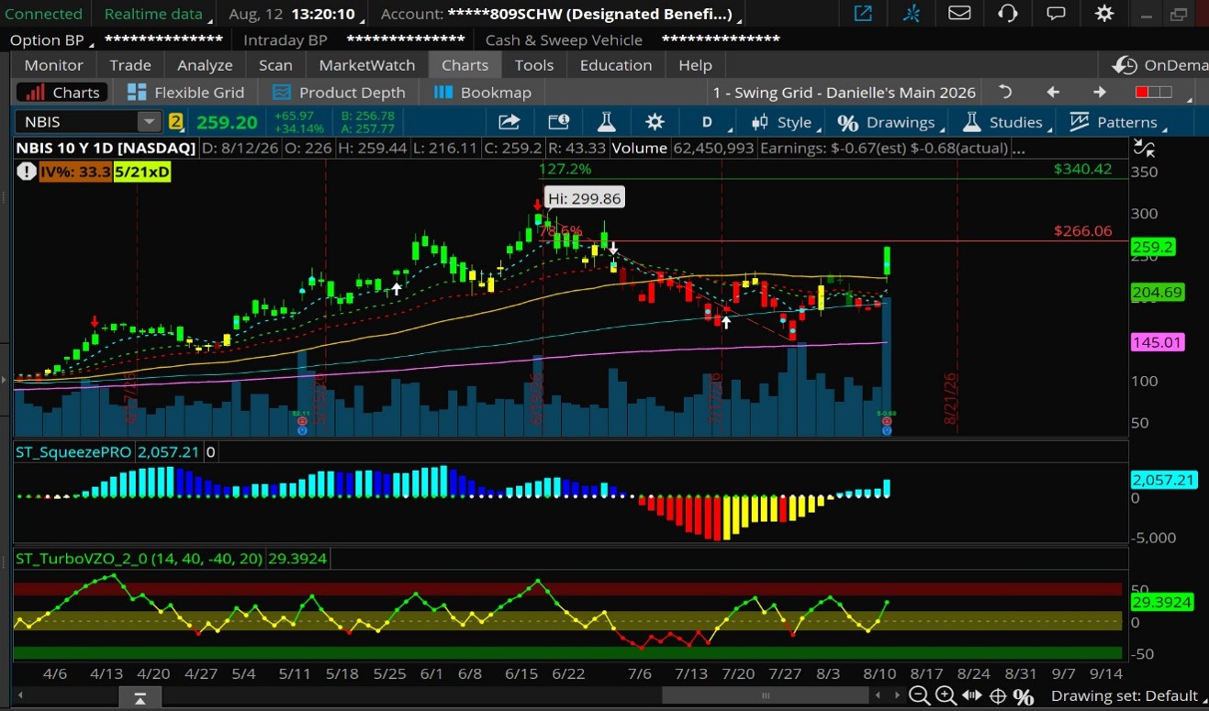This screenshot has width=1209, height=711.
Task: Expand the NBIS symbol dropdown arrow
Action: coord(149,122)
